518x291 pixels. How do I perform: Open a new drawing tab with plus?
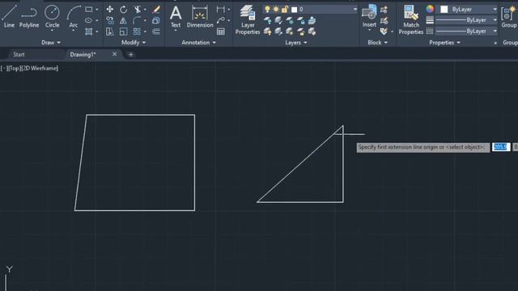130,54
